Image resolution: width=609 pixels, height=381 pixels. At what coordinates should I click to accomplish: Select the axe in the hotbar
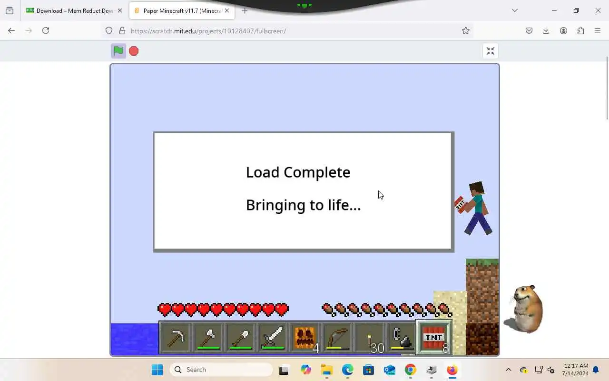click(x=208, y=338)
